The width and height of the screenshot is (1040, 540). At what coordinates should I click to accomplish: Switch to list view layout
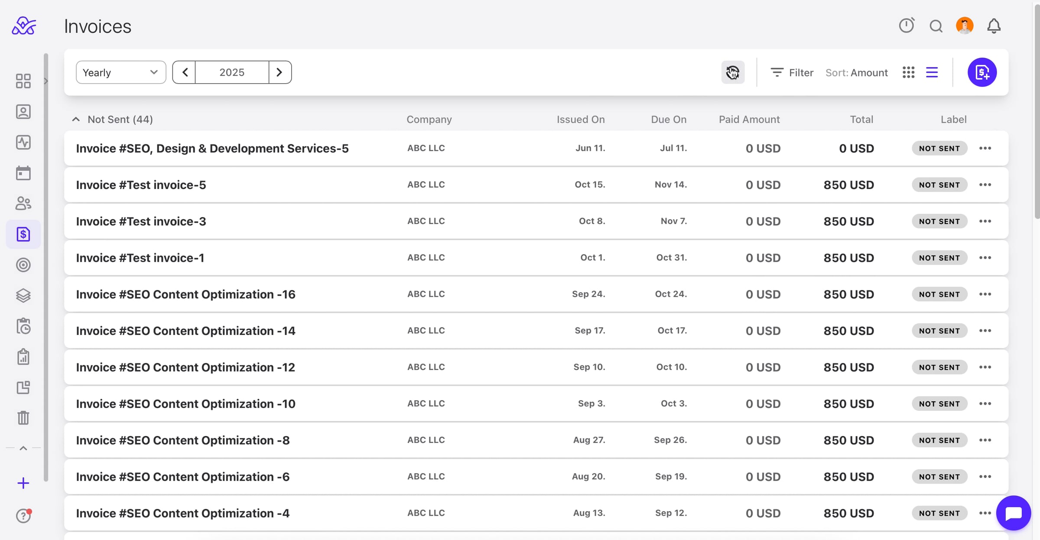(x=932, y=72)
